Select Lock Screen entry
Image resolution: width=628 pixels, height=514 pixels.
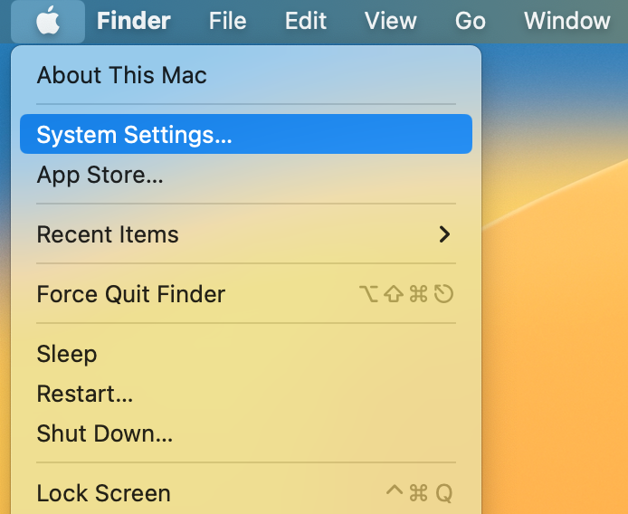point(246,493)
